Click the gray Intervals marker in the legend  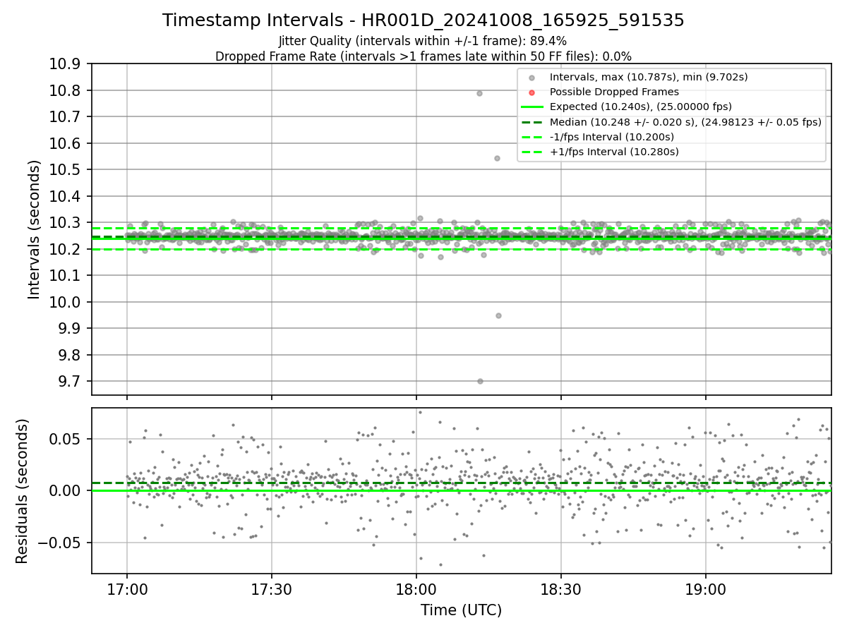tap(531, 78)
